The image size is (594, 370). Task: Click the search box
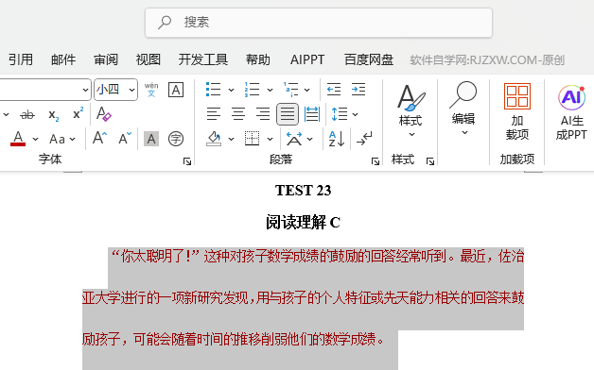(x=319, y=23)
